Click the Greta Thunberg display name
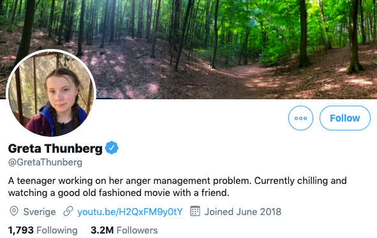This screenshot has width=377, height=238. 55,148
